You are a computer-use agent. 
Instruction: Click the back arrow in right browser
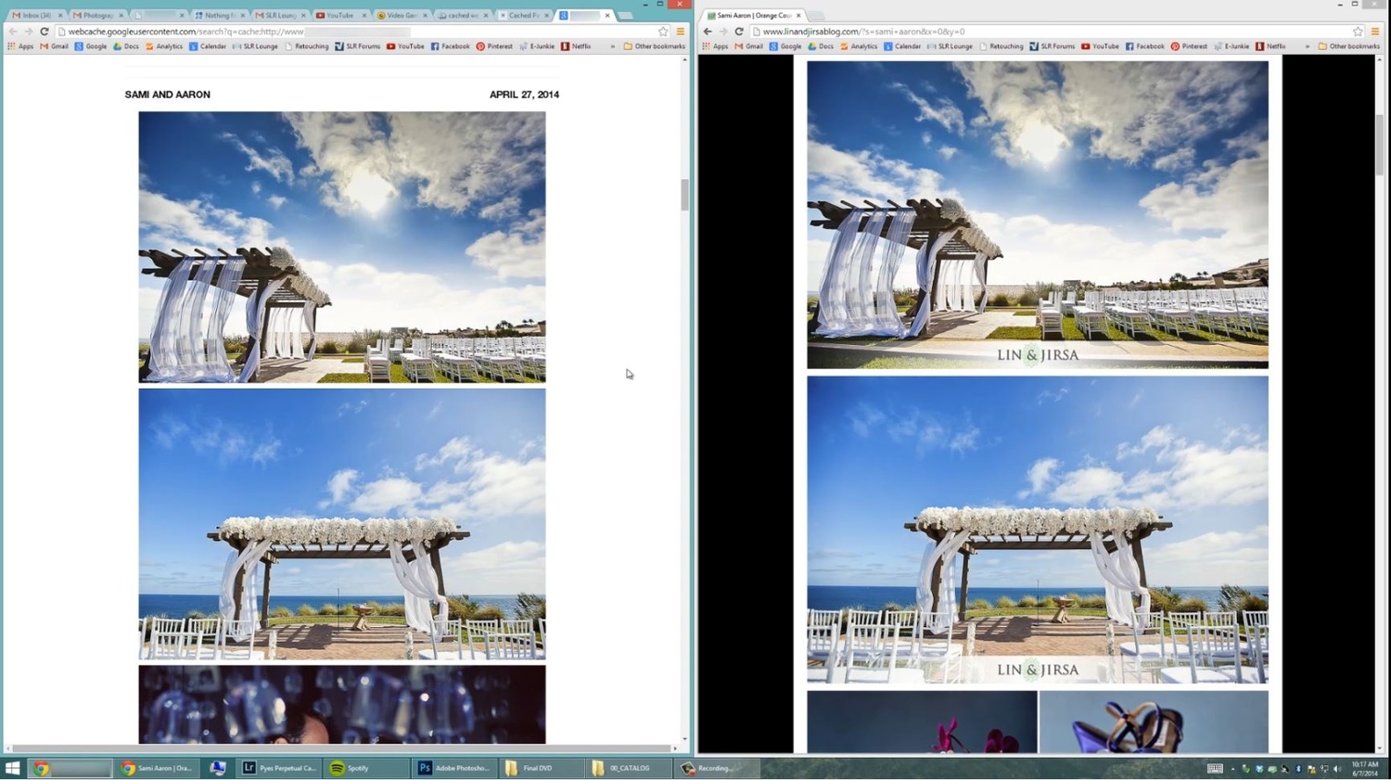click(x=708, y=32)
